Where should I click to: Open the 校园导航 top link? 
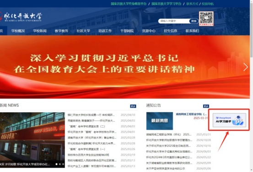click(x=208, y=4)
